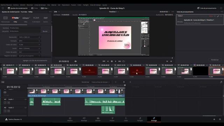Switch to the Montaje page
Image resolution: width=224 pixels, height=126 pixels.
click(84, 119)
